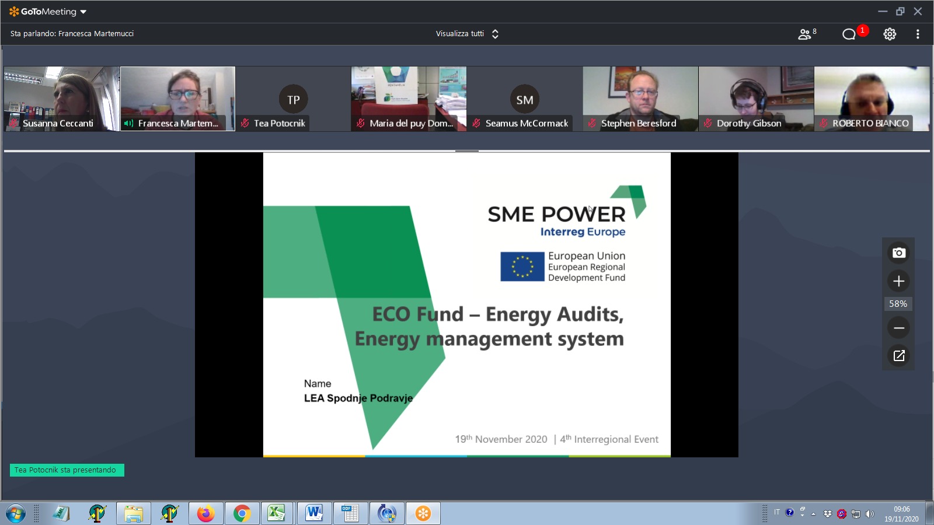Show hidden tray icons arrow
Screen dimensions: 934x525
(813, 514)
